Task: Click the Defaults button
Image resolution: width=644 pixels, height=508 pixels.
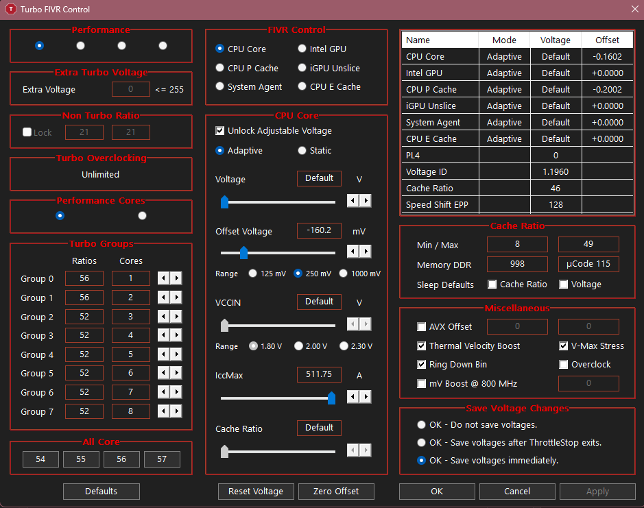Action: pyautogui.click(x=101, y=491)
